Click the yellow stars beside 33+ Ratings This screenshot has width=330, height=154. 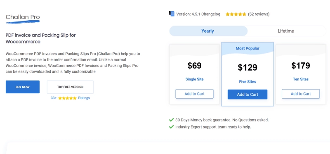(67, 98)
